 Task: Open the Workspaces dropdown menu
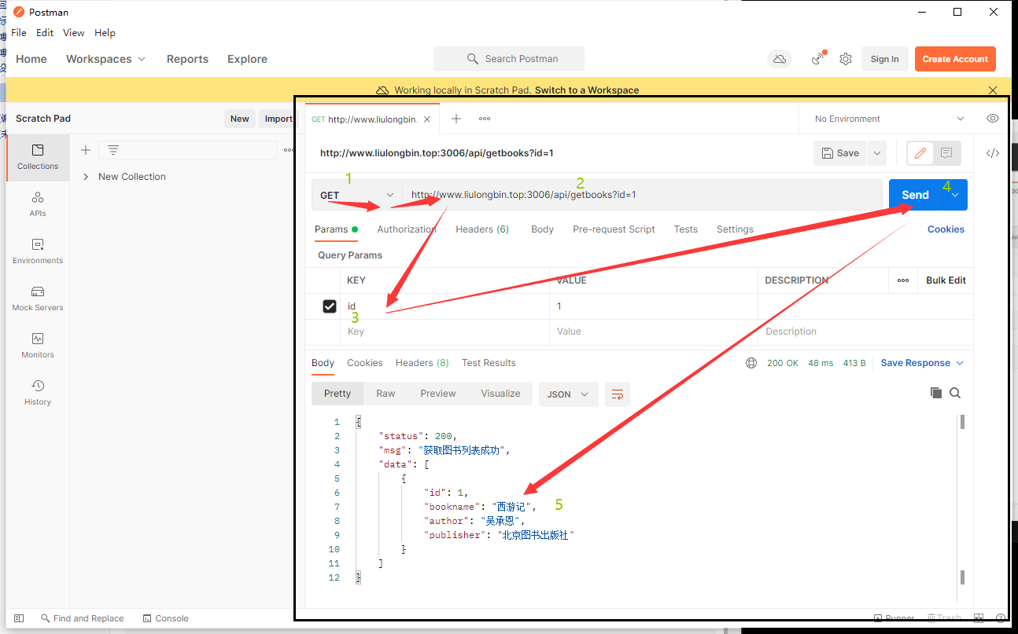tap(106, 59)
